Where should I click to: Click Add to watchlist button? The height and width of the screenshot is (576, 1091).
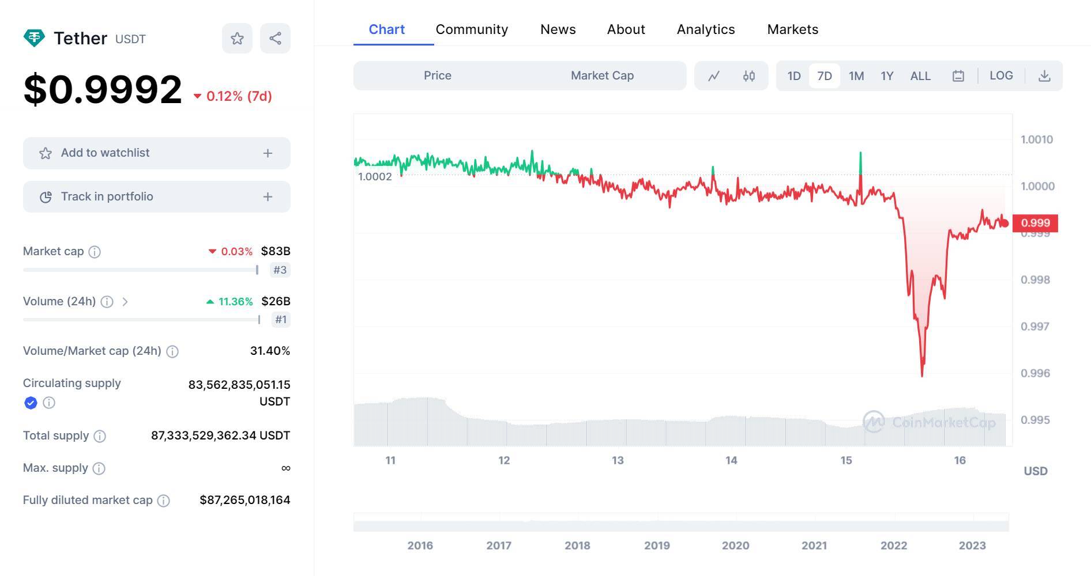(157, 153)
